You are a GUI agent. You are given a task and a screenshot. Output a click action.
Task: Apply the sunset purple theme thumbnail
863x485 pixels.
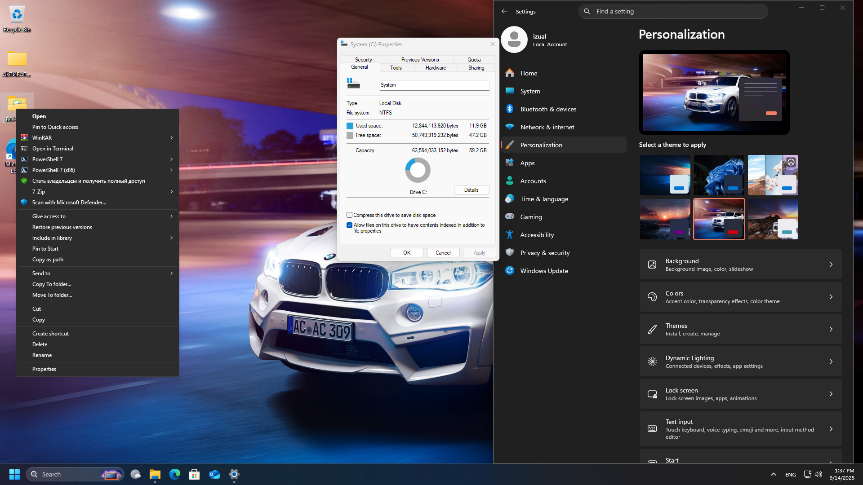pyautogui.click(x=665, y=219)
